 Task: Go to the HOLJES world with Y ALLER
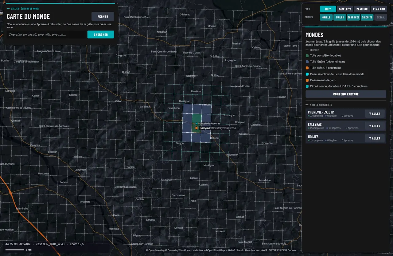375,138
